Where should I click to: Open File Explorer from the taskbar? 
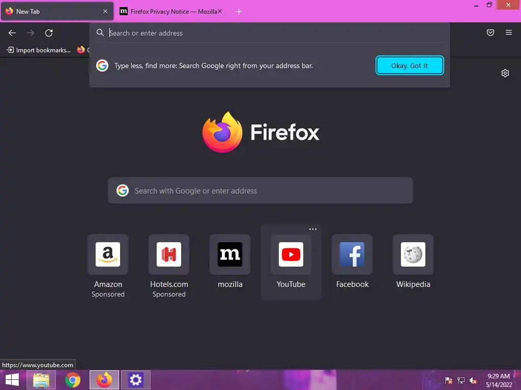click(x=41, y=380)
